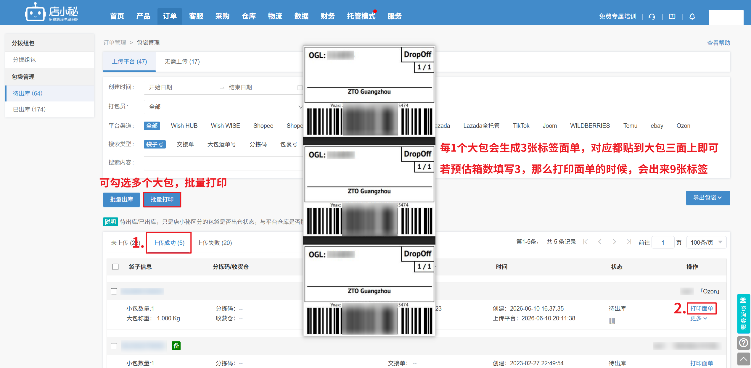Select 待出库 (64) in sidebar
This screenshot has height=368, width=751.
(x=50, y=93)
